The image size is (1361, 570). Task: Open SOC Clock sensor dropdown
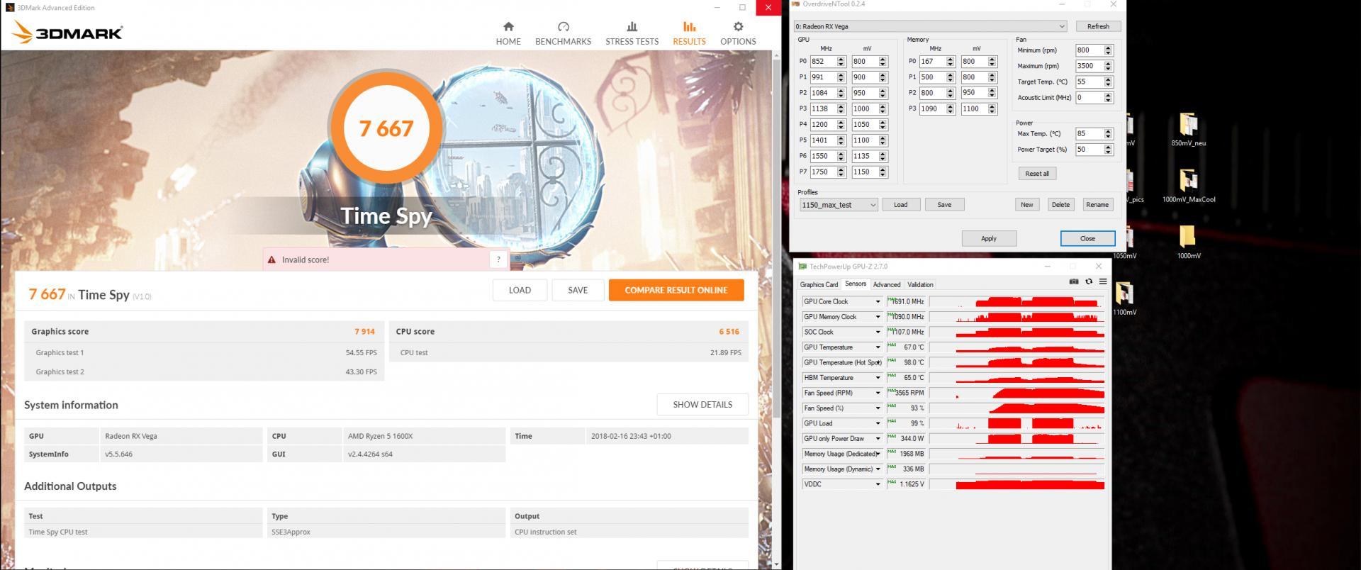[x=878, y=332]
